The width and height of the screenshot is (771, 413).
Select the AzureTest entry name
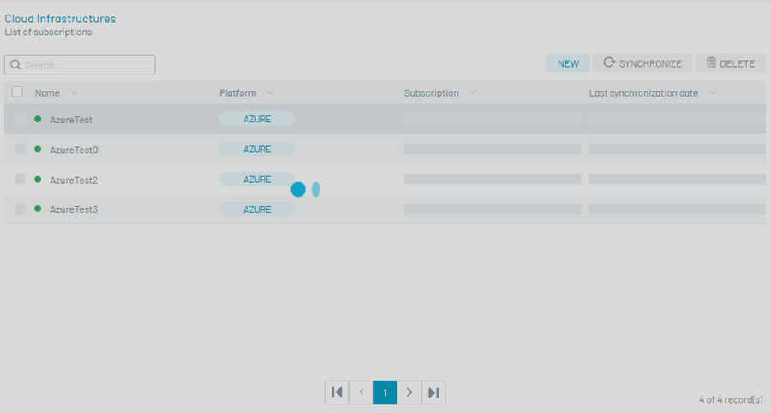pos(71,120)
